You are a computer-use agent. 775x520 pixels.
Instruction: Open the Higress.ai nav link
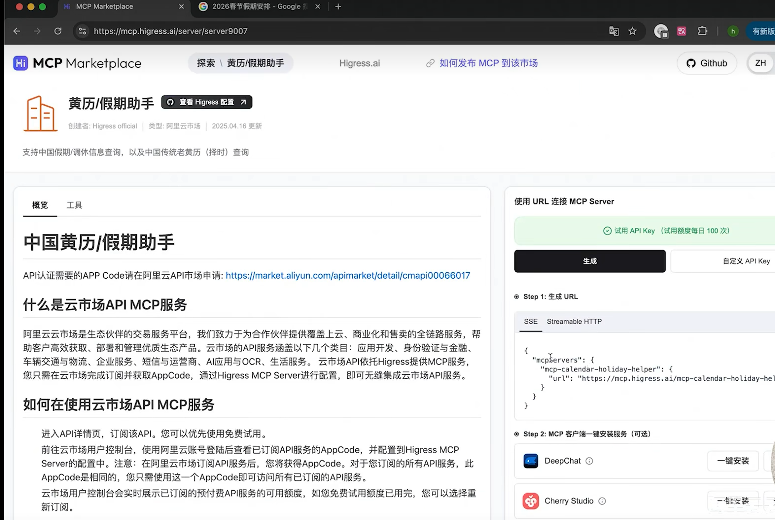point(360,63)
